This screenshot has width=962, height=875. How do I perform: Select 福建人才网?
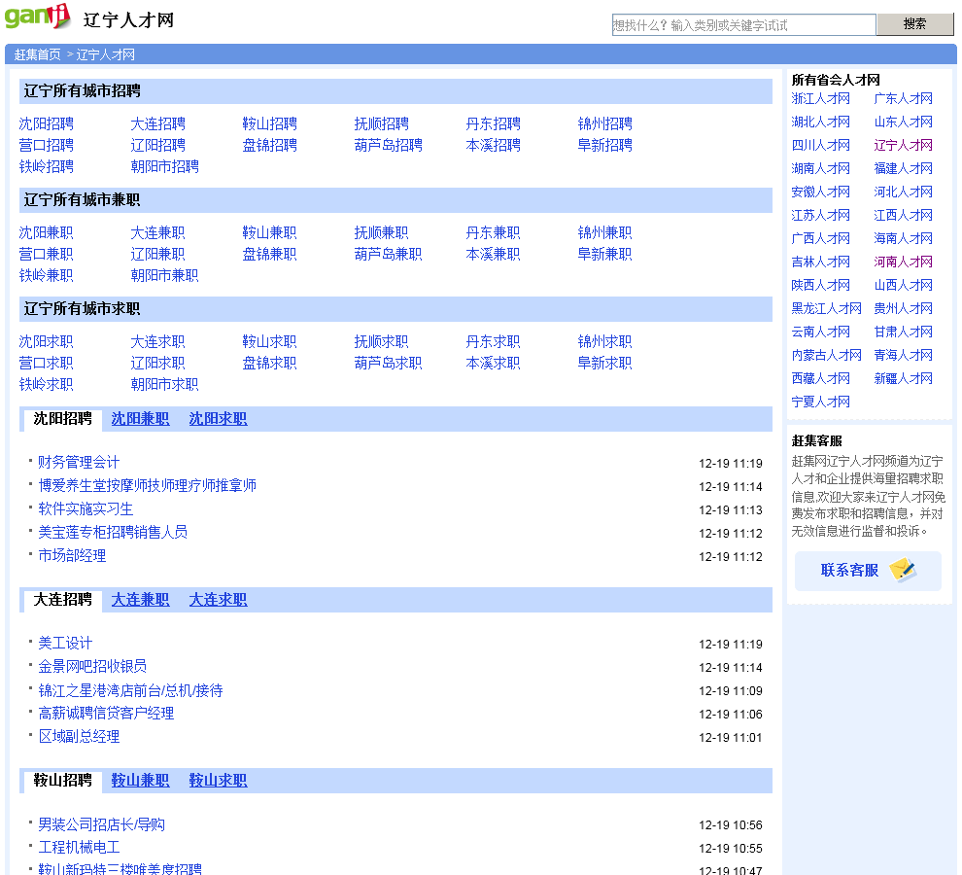click(903, 169)
